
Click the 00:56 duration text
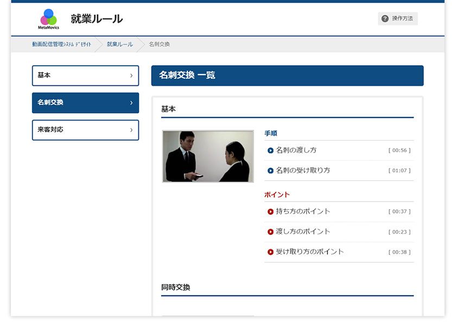coord(400,151)
